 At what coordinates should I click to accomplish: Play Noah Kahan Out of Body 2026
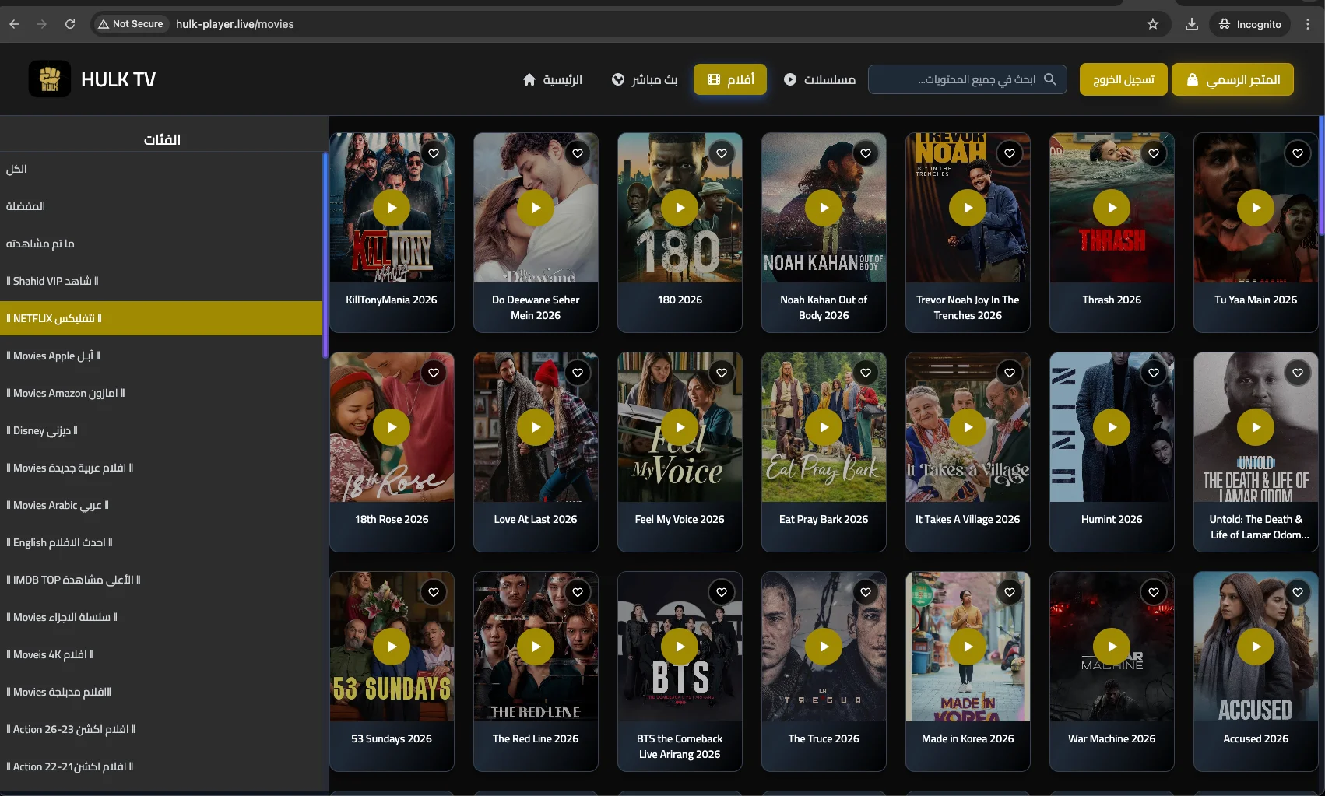(x=824, y=208)
